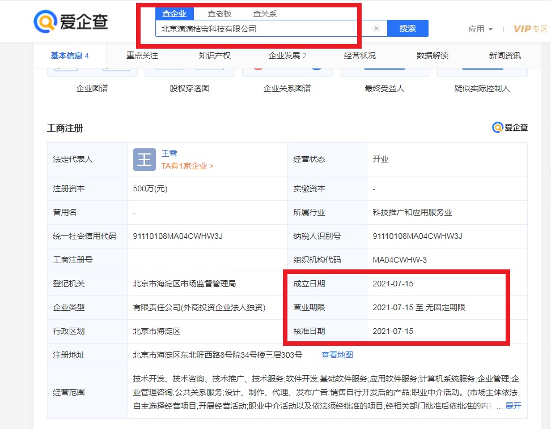Open the 企业发展 tab
This screenshot has height=429, width=551.
pyautogui.click(x=287, y=55)
